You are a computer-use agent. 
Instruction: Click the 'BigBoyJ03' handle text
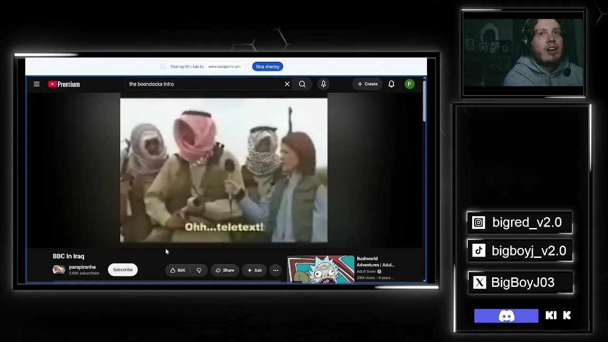522,282
